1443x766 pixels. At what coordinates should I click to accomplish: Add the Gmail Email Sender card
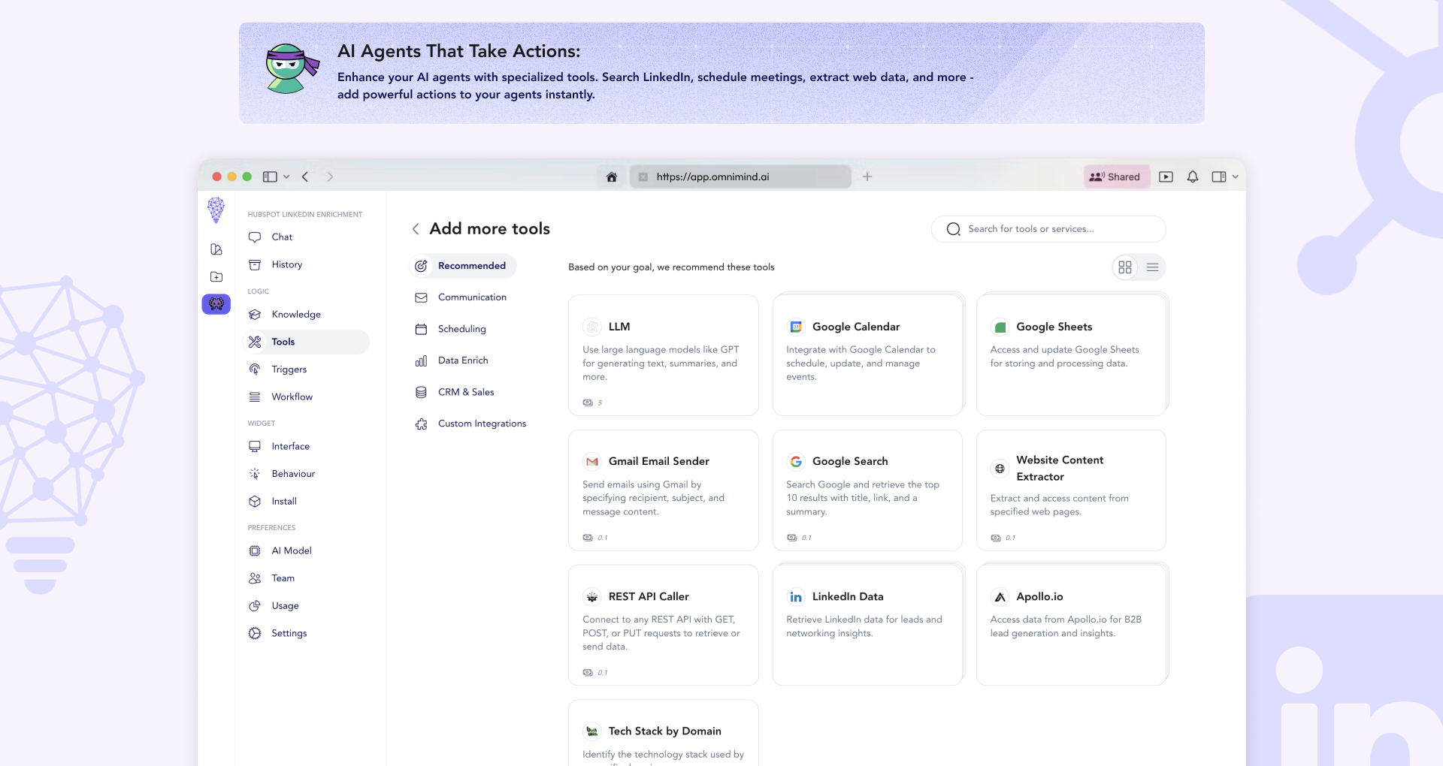664,490
